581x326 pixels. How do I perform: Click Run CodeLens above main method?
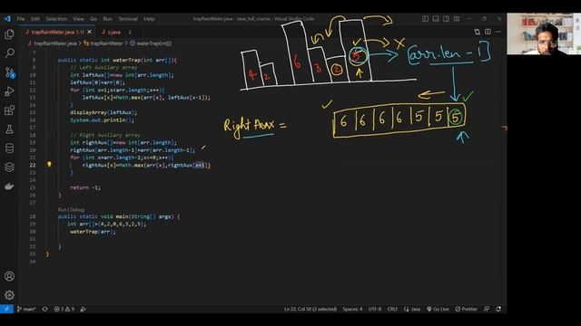[x=62, y=209]
